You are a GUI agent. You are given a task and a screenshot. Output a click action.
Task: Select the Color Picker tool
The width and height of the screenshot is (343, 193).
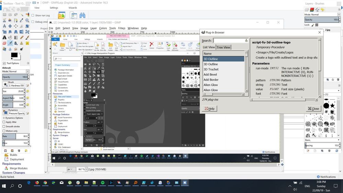[22, 20]
